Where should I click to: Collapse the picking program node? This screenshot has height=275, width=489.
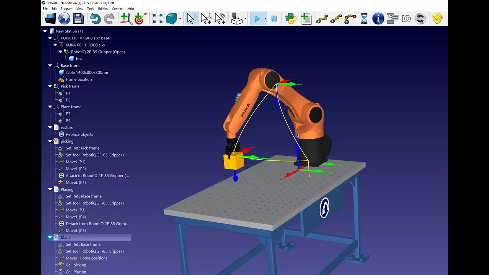click(50, 141)
